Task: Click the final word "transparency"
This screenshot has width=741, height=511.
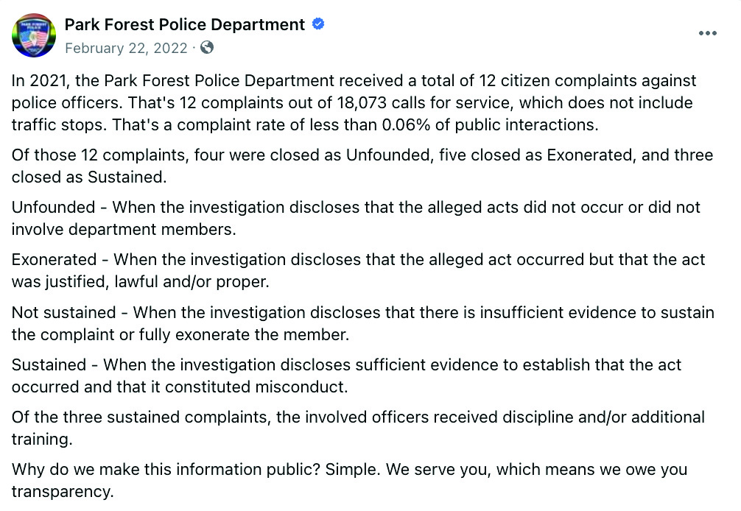Action: pos(62,492)
